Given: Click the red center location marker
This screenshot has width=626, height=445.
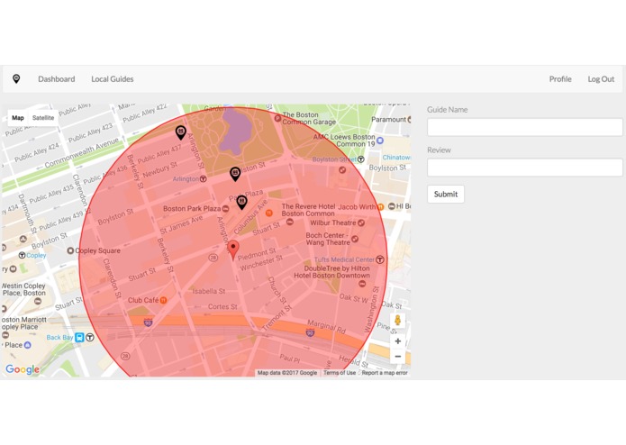Looking at the screenshot, I should click(233, 250).
